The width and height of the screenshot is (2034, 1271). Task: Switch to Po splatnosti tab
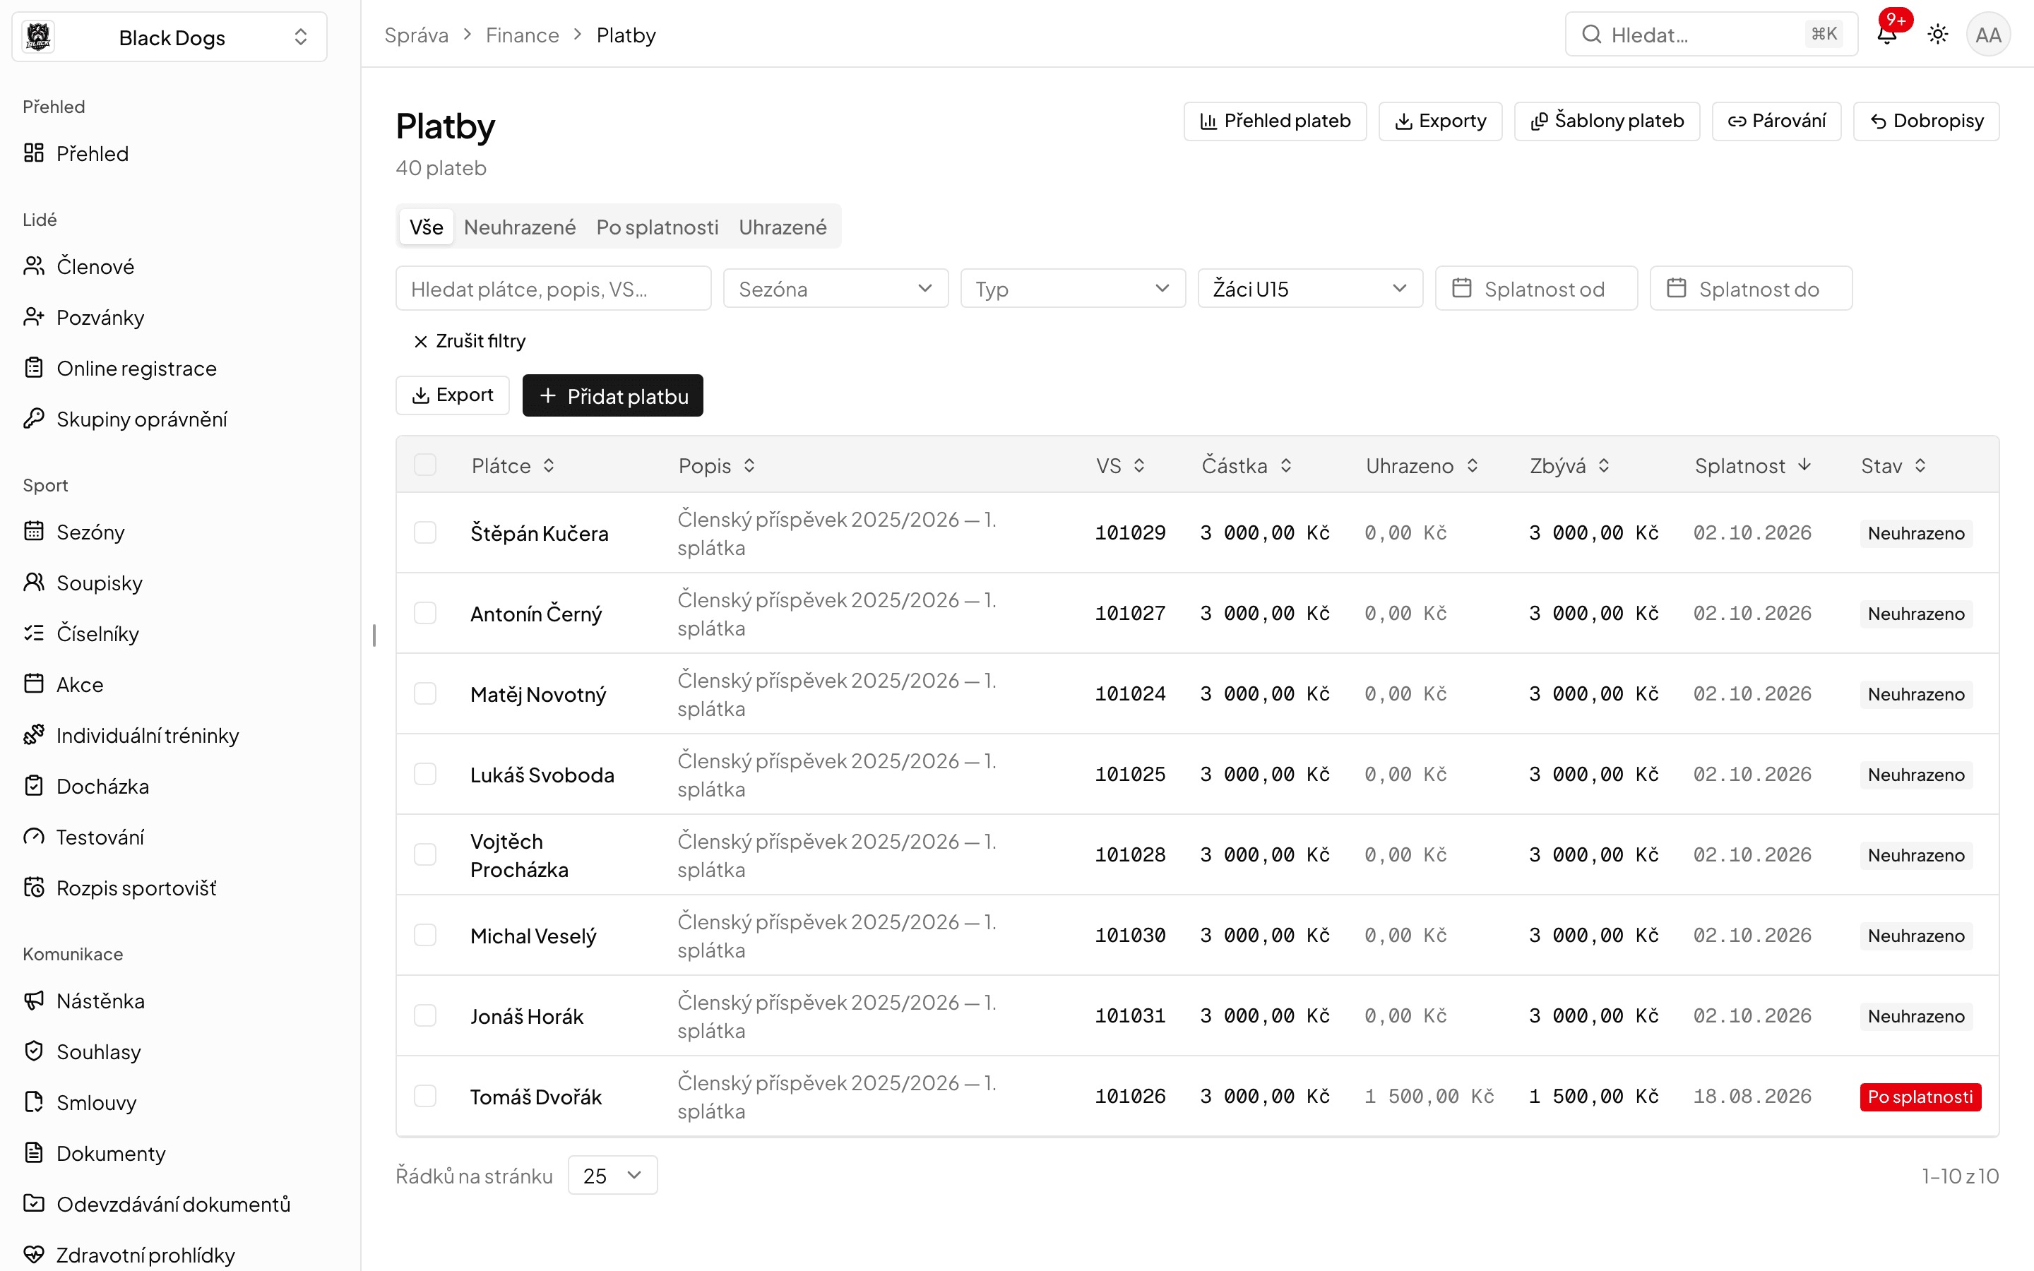tap(658, 227)
